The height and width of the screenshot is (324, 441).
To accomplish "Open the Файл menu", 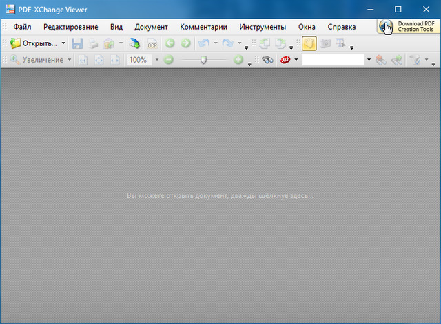I will (22, 27).
